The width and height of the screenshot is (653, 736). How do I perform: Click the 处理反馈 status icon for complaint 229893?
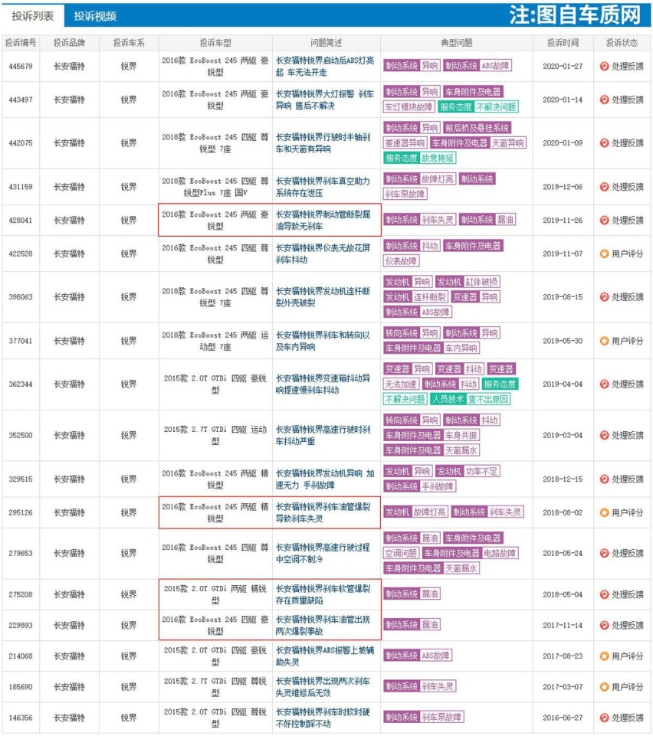(x=604, y=625)
